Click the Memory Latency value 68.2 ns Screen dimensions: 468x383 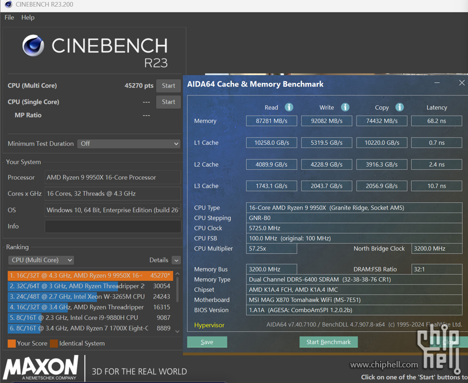(x=437, y=121)
